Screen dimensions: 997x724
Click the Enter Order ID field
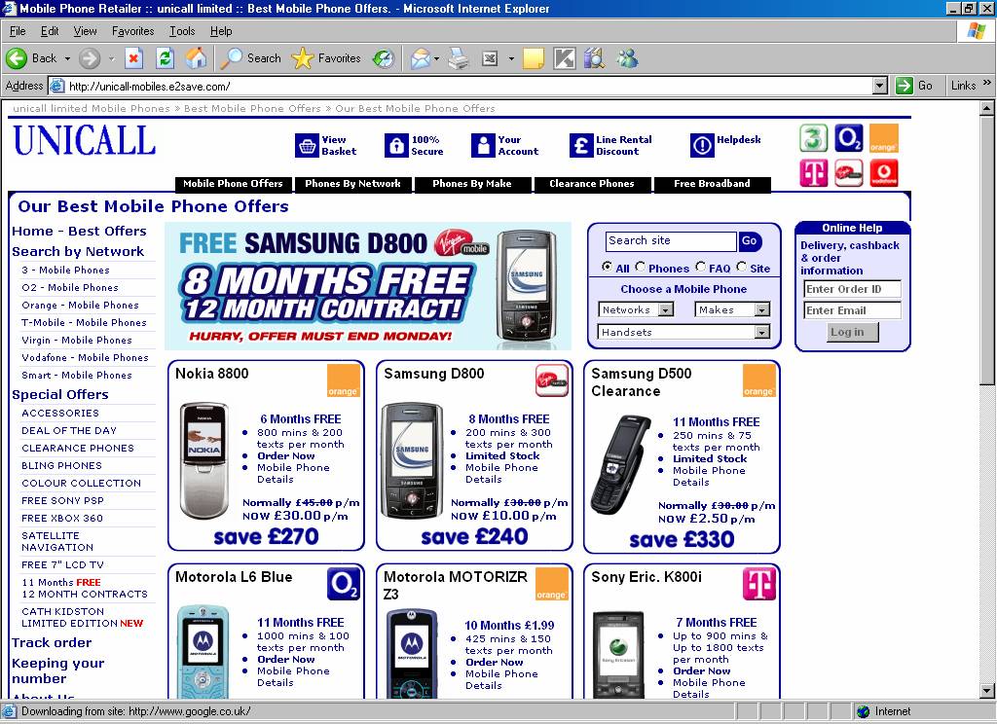(852, 289)
